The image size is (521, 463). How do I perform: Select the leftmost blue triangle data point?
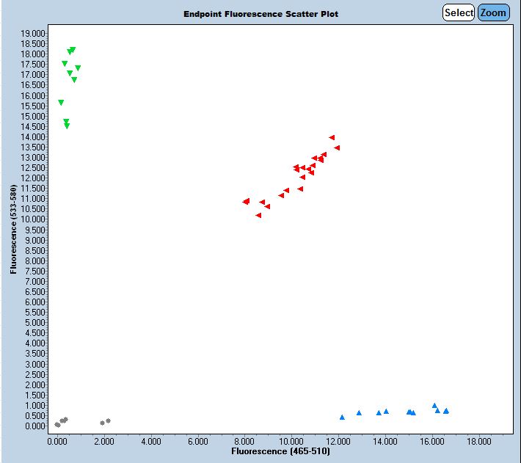[342, 417]
